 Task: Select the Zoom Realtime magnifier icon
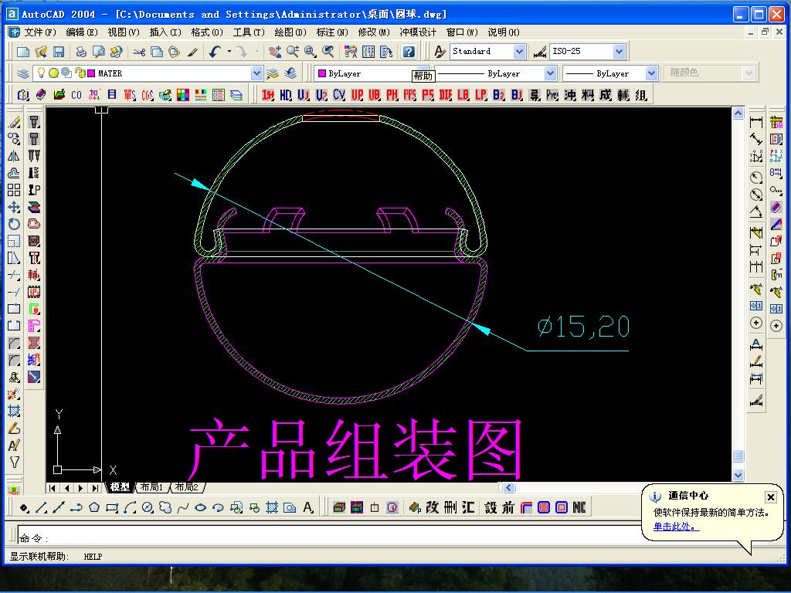[x=293, y=52]
